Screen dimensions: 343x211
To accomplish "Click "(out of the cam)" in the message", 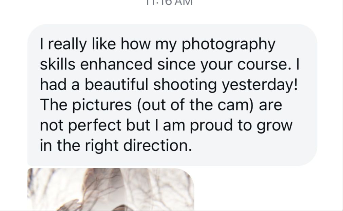I will click(195, 105).
